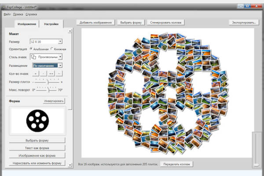Click the sidebar scroll down arrow
The height and width of the screenshot is (176, 264).
click(x=70, y=165)
